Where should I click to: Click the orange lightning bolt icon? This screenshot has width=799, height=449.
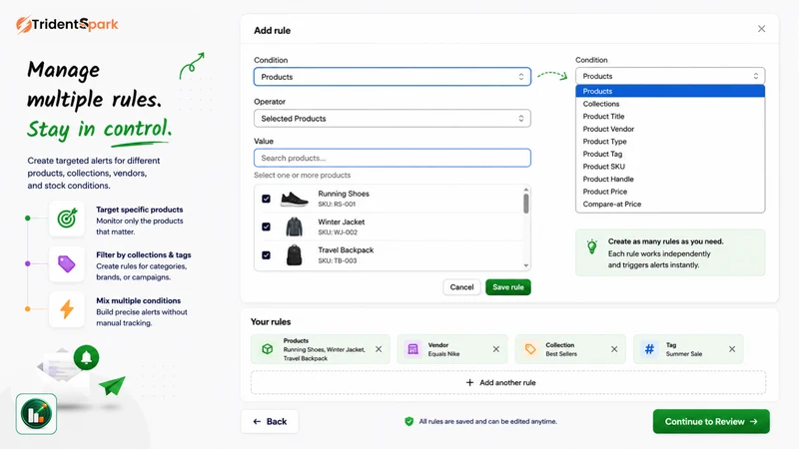(67, 309)
